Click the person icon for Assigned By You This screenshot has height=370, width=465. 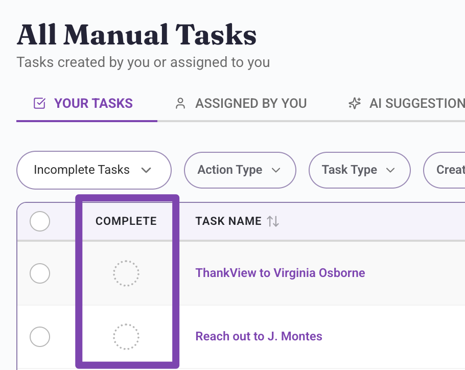click(x=180, y=103)
